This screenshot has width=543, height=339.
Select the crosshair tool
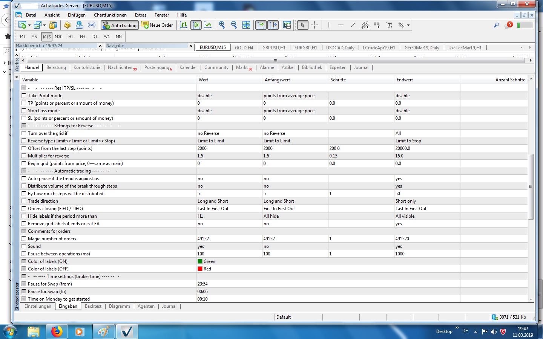point(315,25)
